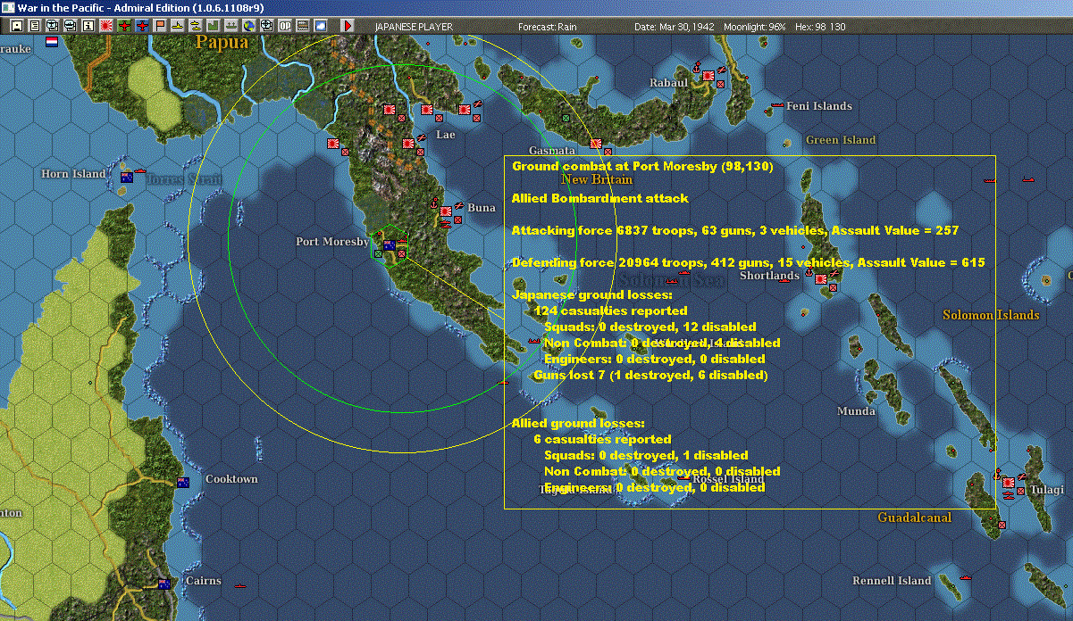Screen dimensions: 1073x621
Task: Select the green unit square at Port Moresby
Action: coord(379,254)
